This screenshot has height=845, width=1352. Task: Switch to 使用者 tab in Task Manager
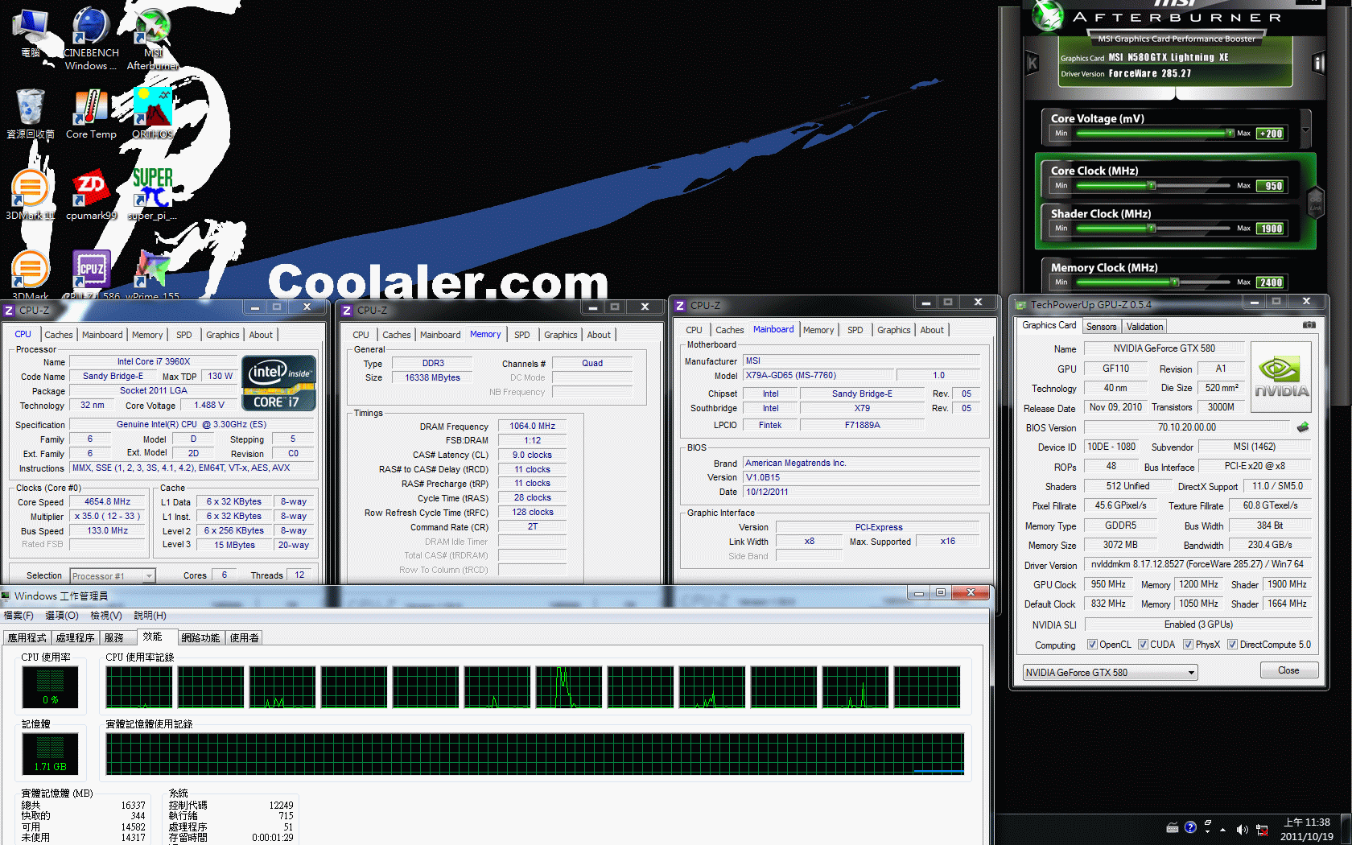click(245, 638)
